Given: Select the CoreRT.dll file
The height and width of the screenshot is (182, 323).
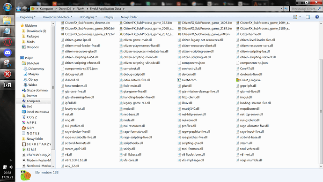Looking at the screenshot, I should point(247,68).
